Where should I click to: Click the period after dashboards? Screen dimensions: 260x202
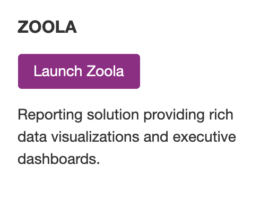coord(98,163)
